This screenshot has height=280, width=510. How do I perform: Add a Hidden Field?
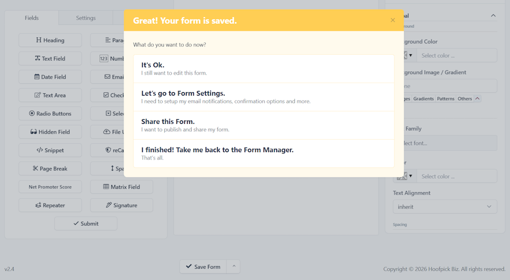click(50, 132)
